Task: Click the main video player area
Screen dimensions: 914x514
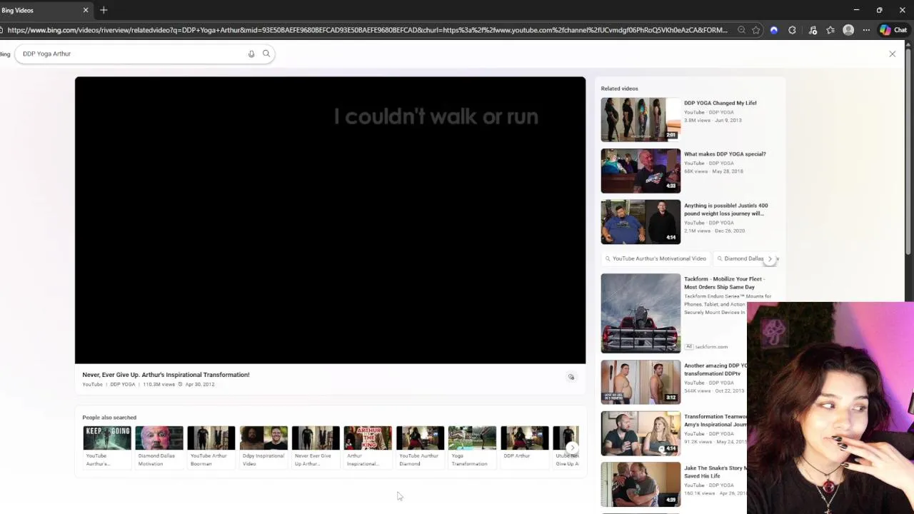Action: (330, 220)
